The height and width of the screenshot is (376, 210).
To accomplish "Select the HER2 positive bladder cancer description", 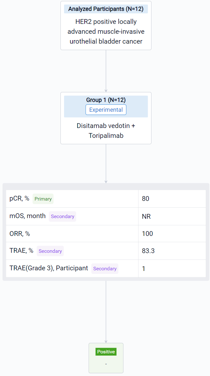I will coord(106,32).
